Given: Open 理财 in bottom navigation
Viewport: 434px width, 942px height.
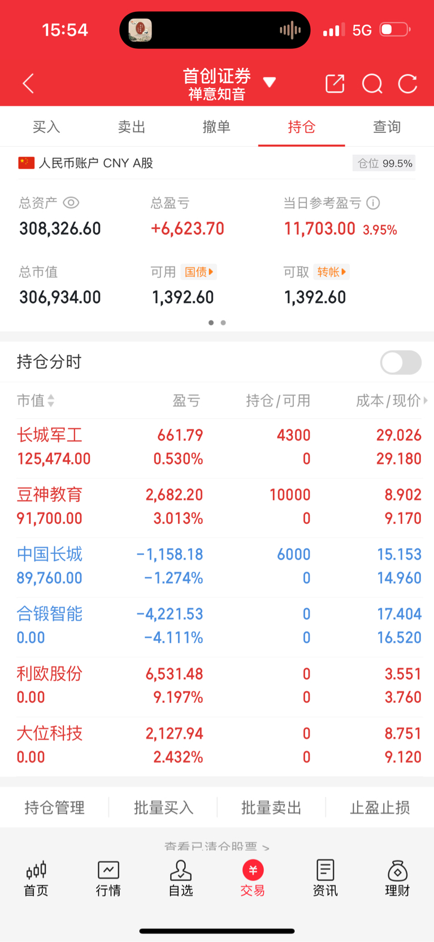Looking at the screenshot, I should 397,879.
